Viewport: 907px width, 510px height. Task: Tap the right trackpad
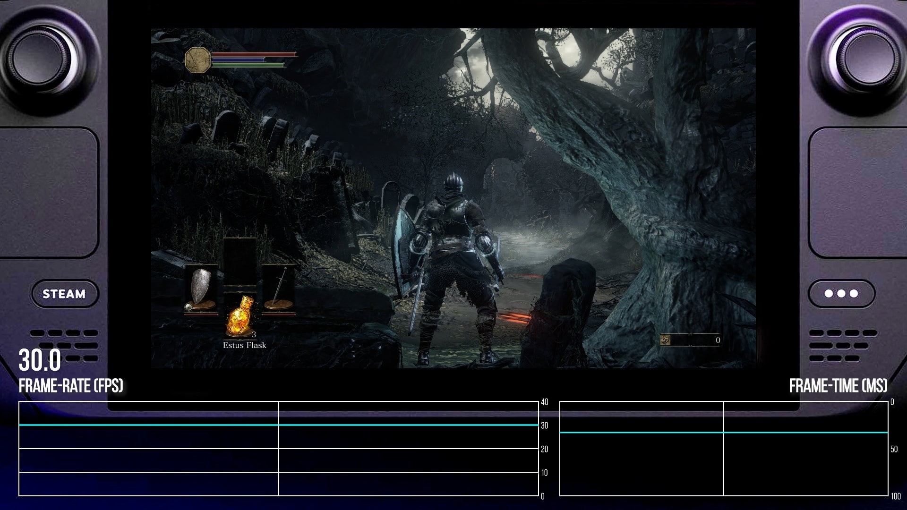(x=857, y=192)
